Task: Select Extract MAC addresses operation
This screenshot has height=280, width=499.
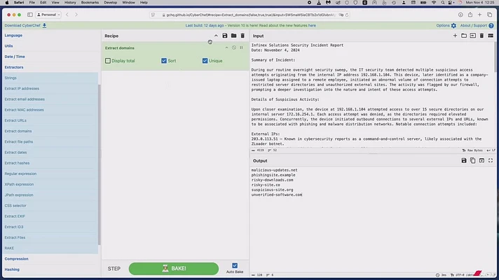Action: point(50,110)
